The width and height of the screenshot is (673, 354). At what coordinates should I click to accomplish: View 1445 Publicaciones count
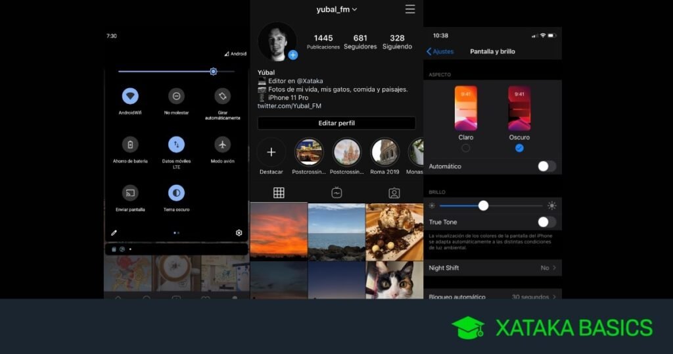point(323,41)
